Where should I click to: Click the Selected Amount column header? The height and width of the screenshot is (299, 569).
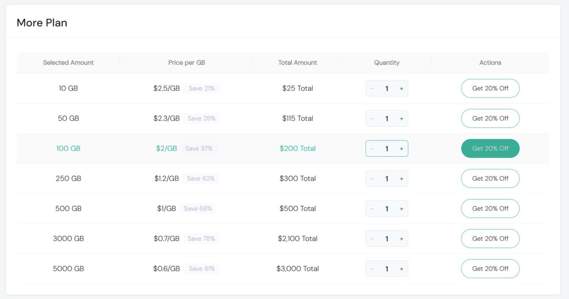coord(68,62)
